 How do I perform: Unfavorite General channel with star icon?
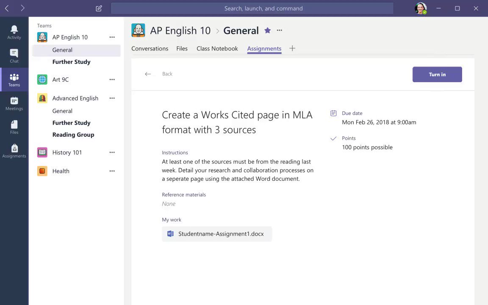click(x=267, y=30)
